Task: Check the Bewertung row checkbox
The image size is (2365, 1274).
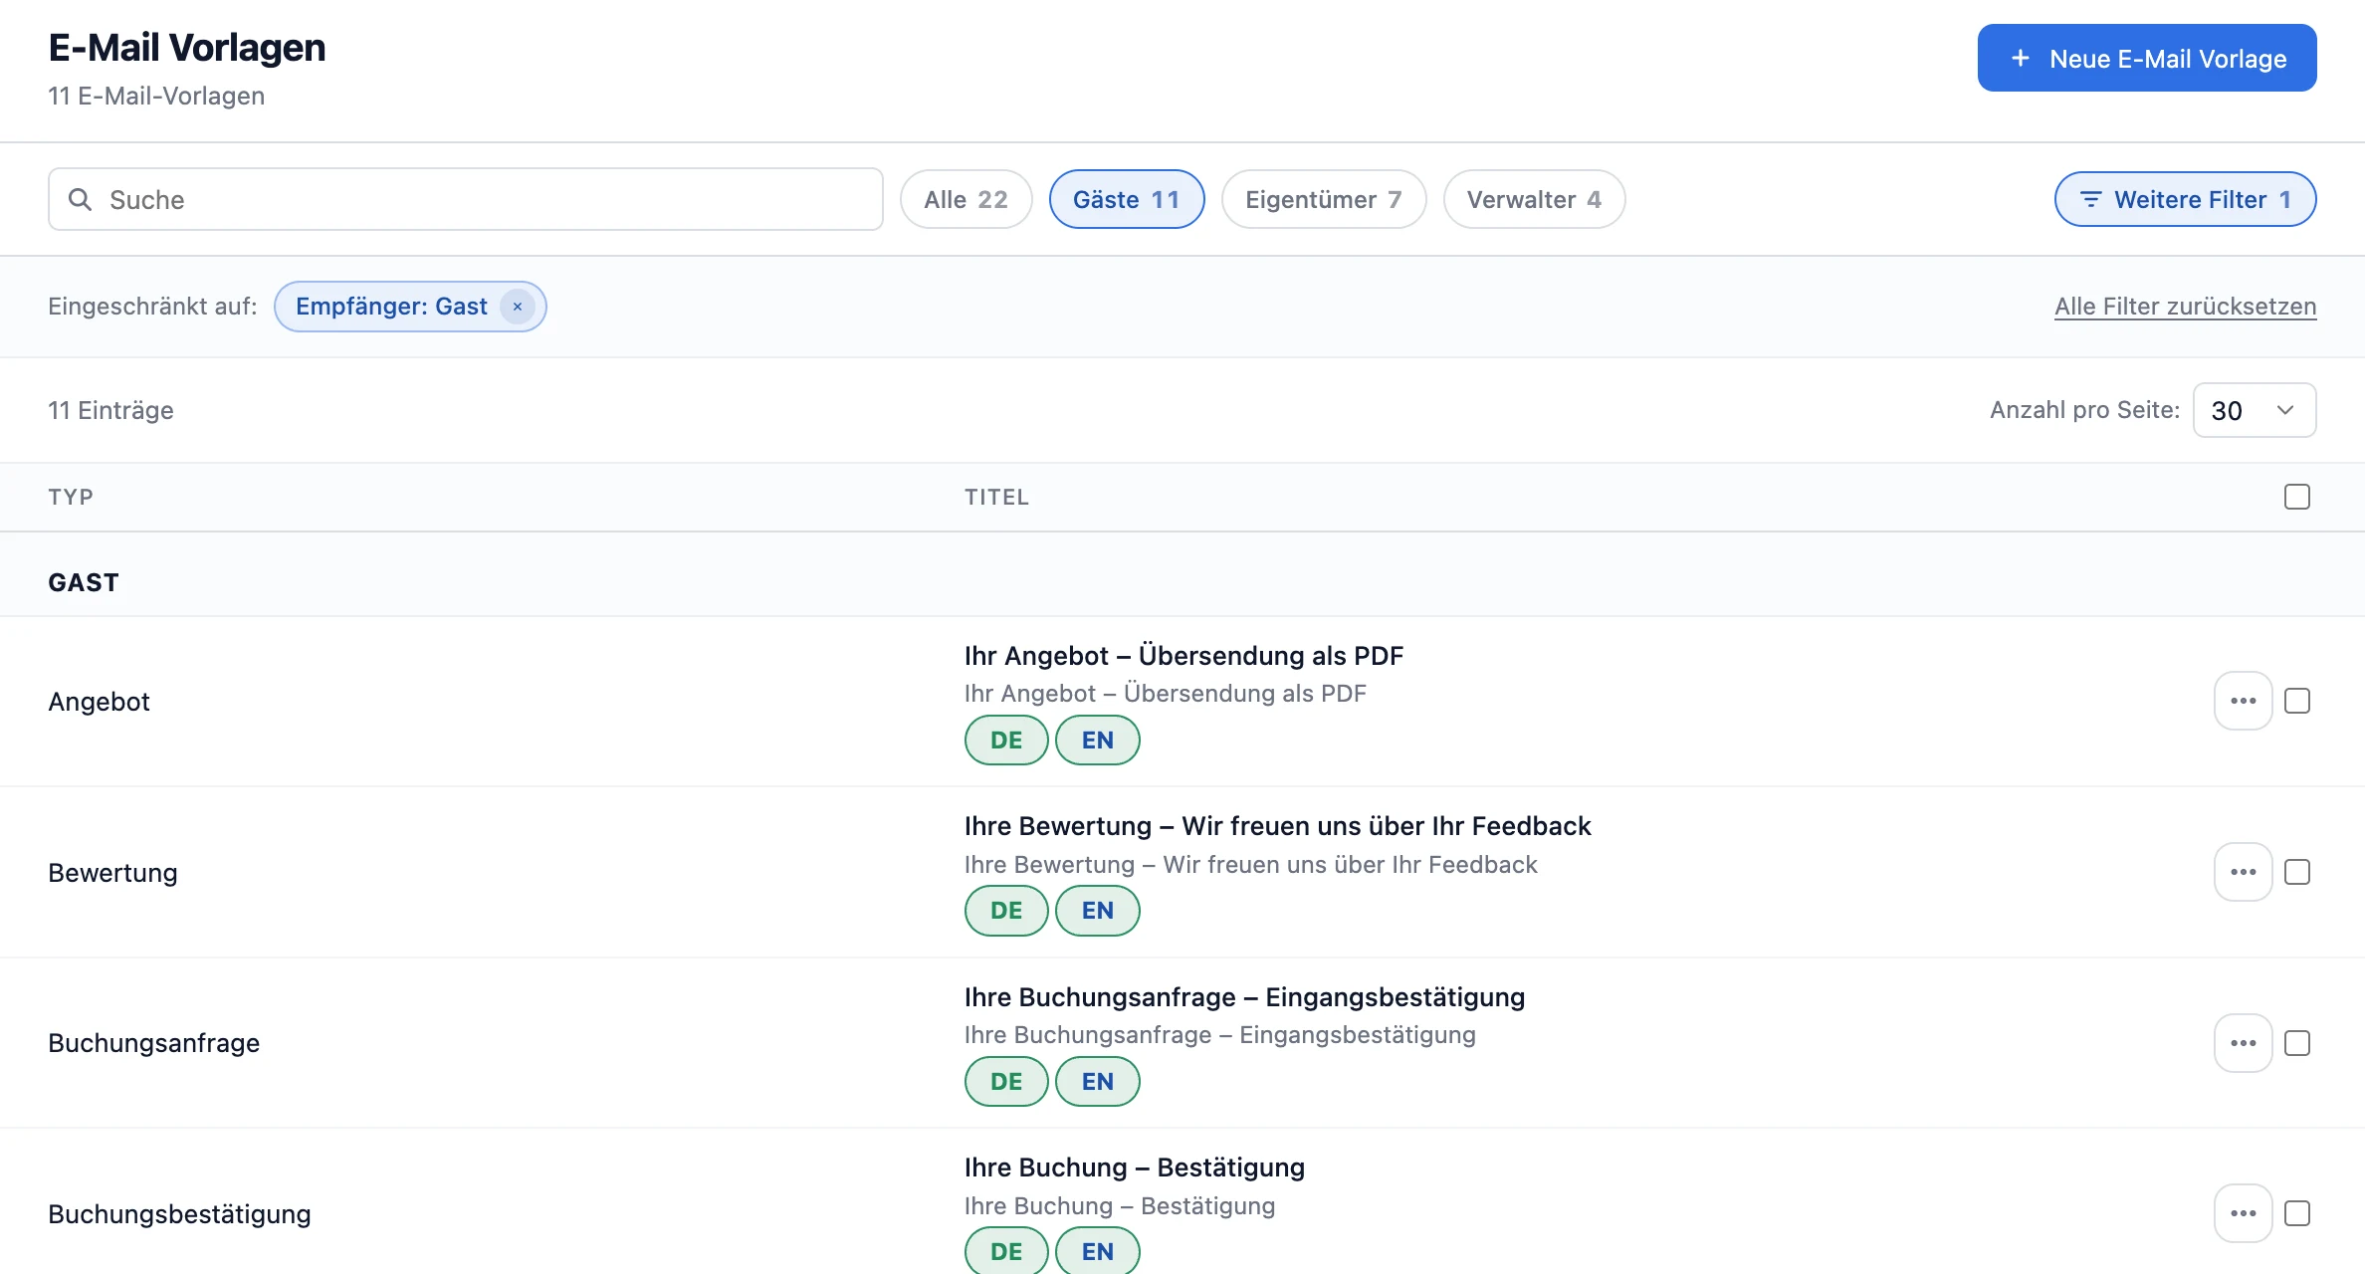Action: (2297, 872)
